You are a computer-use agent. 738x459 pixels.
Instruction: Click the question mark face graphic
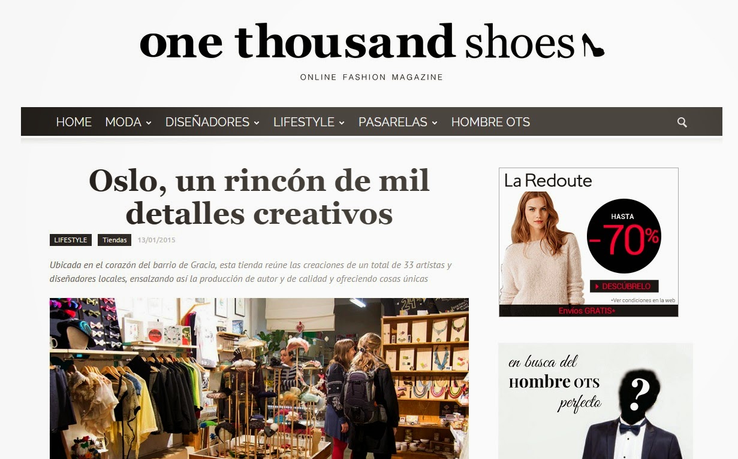pyautogui.click(x=639, y=391)
